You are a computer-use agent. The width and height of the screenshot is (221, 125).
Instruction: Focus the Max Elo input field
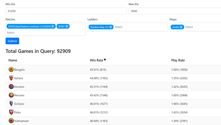point(175,11)
